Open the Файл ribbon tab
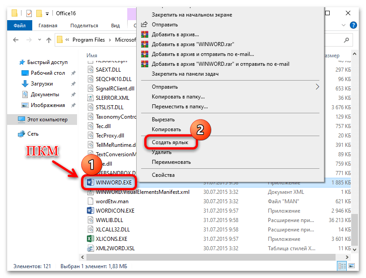Image resolution: width=366 pixels, height=278 pixels. coord(20,26)
